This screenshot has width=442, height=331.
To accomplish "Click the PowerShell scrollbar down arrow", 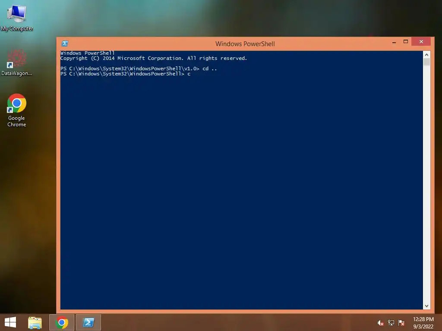I will [x=426, y=306].
